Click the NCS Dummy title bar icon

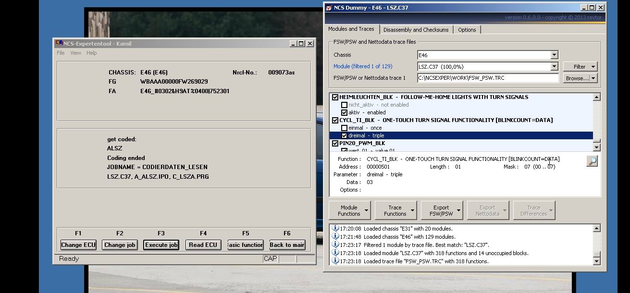point(329,8)
